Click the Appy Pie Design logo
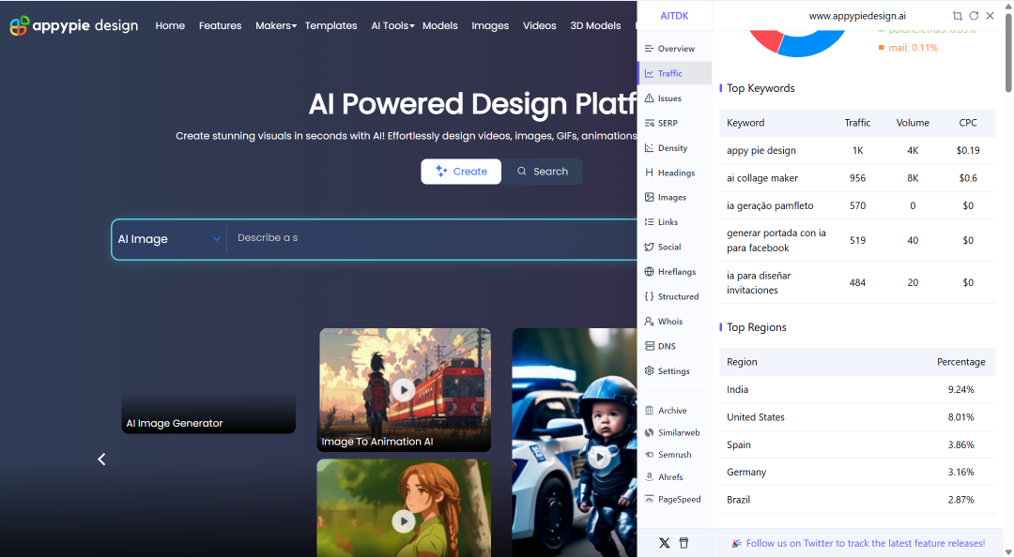The height and width of the screenshot is (557, 1014). coord(74,25)
